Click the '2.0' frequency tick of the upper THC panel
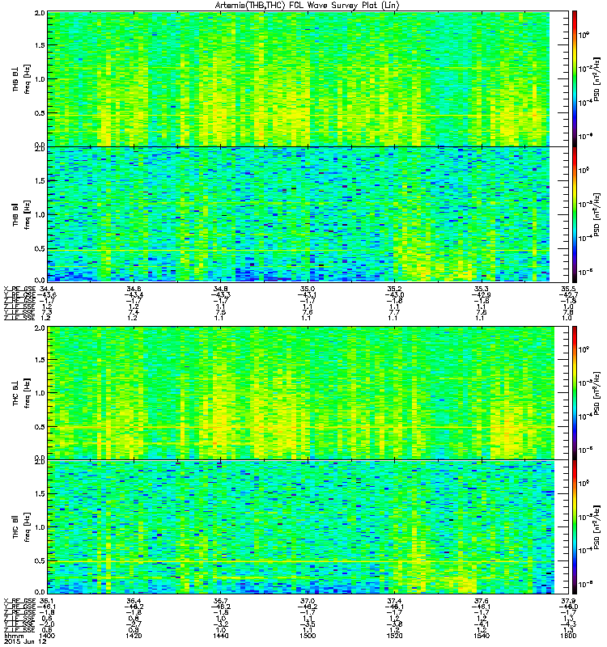Image resolution: width=607 pixels, height=647 pixels. [40, 328]
